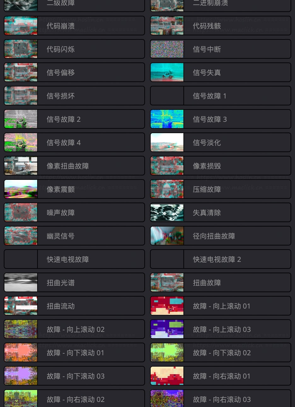Click the 故障 - 向右滚动 03 label
Screen dimensions: 295x407
(x=222, y=399)
